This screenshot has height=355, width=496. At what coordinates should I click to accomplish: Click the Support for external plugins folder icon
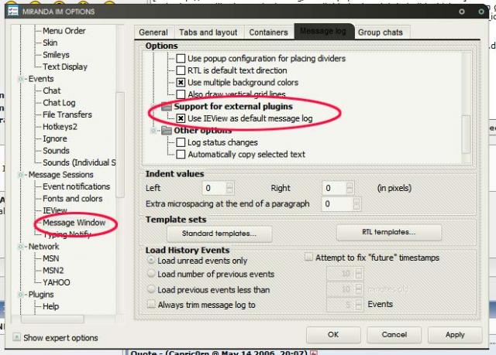click(167, 106)
